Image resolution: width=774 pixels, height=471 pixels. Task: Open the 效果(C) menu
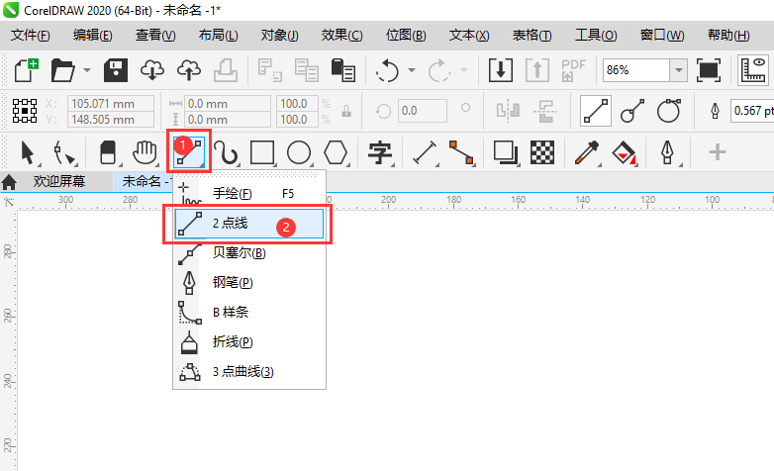coord(341,35)
